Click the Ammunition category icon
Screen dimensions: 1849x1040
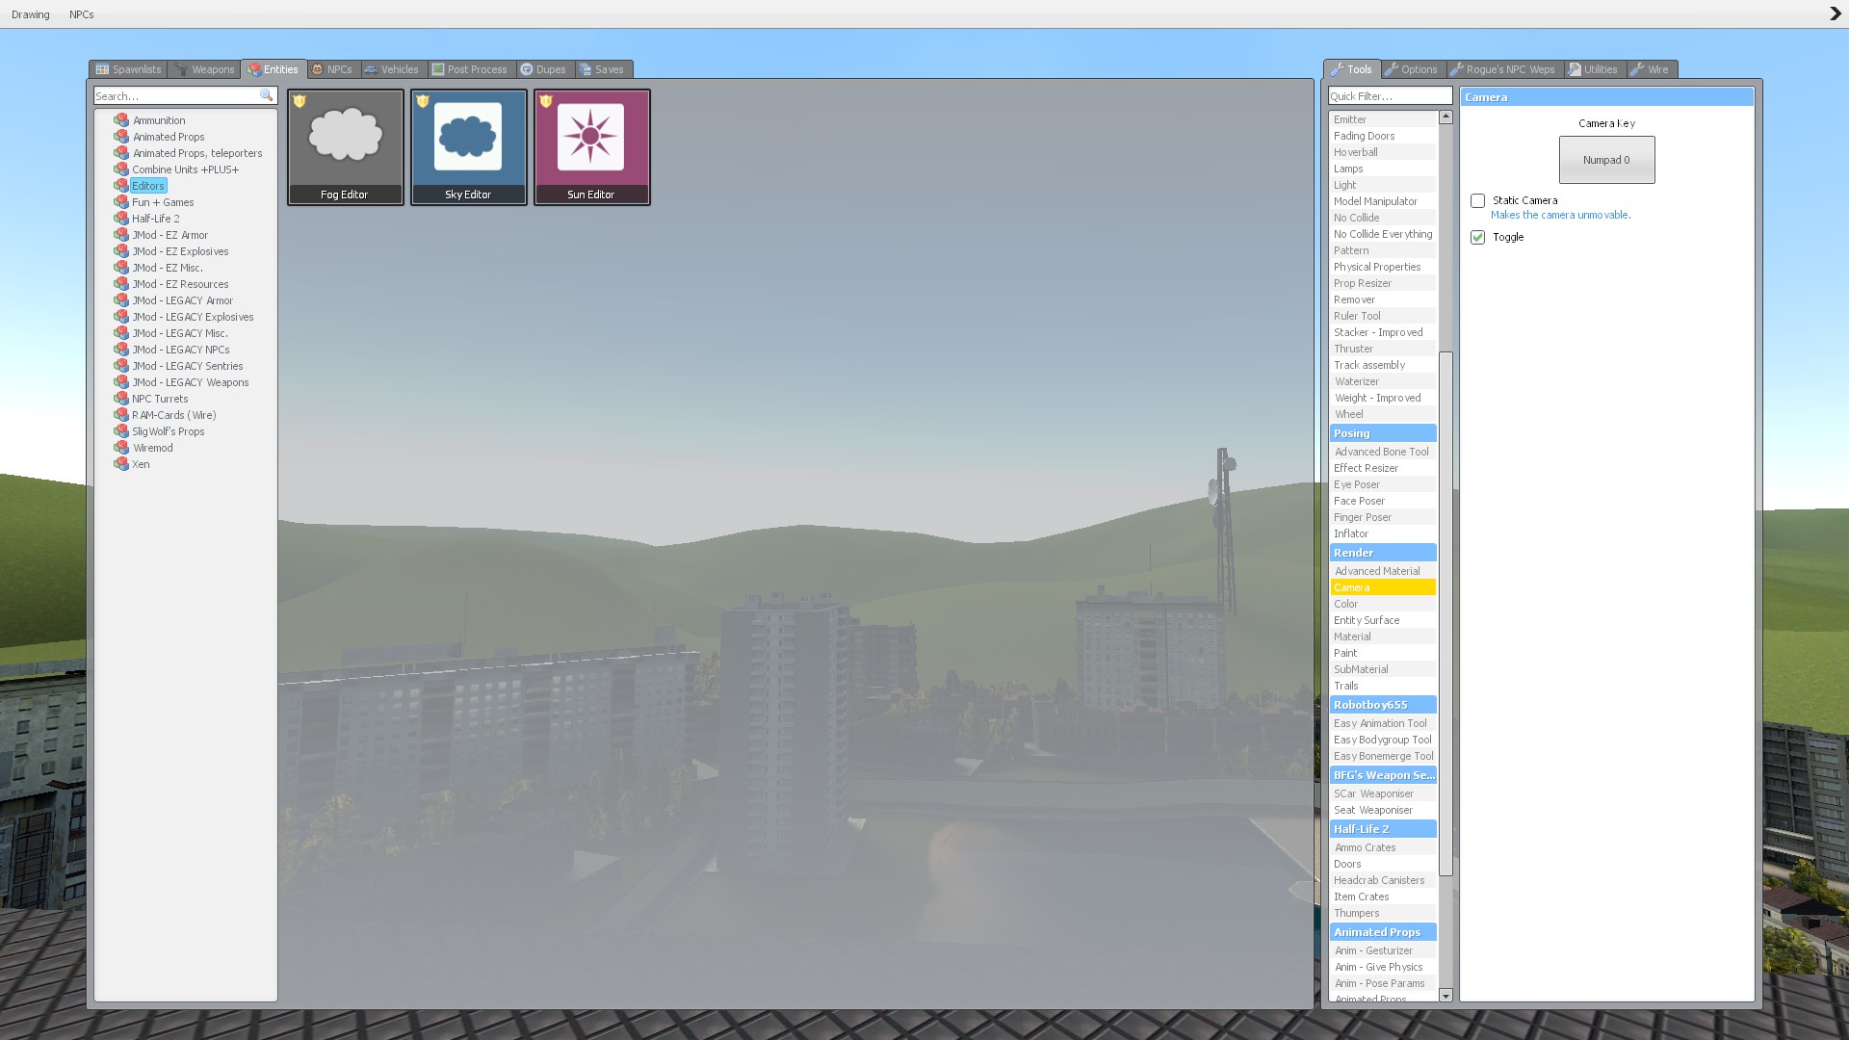click(121, 120)
